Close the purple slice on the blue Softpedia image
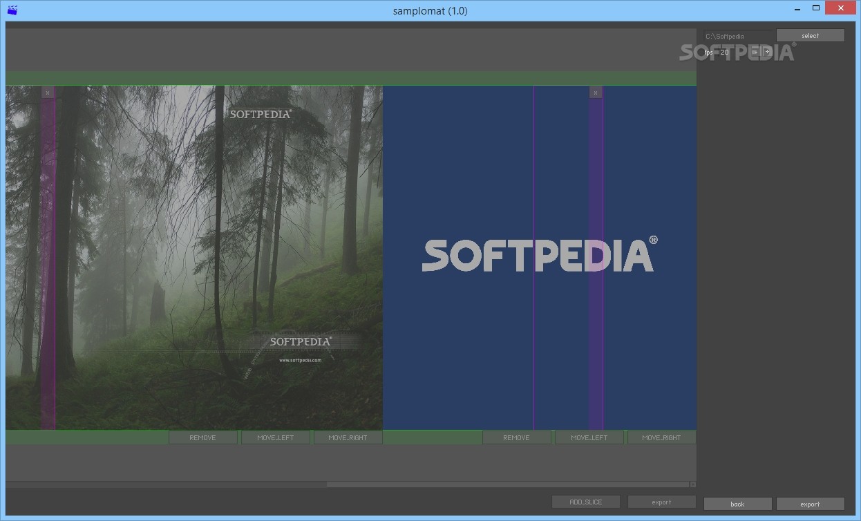861x521 pixels. tap(596, 93)
